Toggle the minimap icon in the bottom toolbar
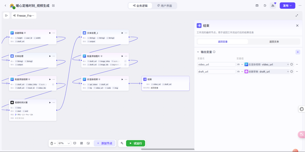Viewport: 305px width, 152px height. [x=88, y=143]
